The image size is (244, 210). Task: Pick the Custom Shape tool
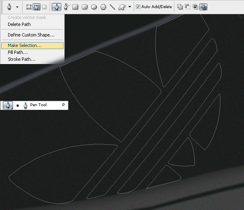[122, 7]
